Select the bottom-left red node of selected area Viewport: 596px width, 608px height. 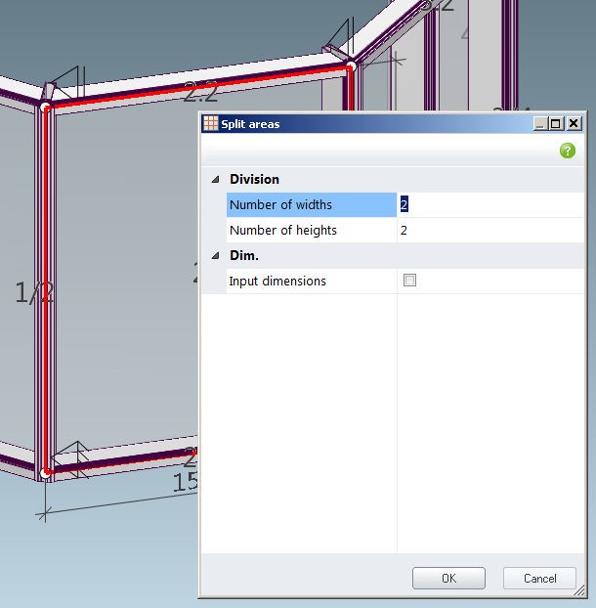(x=46, y=472)
